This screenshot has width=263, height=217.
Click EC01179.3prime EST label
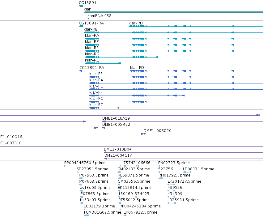[x=99, y=206]
